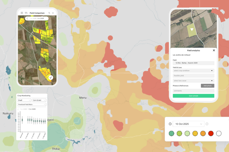Expand the select loss cause dropdown
This screenshot has height=152, width=229.
point(194,81)
